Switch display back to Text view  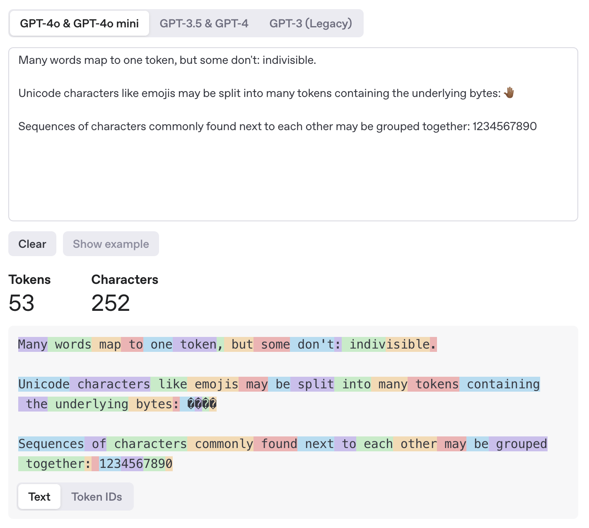[39, 497]
